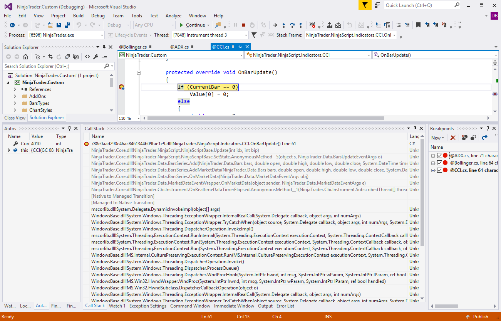Save the current file with disk icon

click(x=59, y=25)
